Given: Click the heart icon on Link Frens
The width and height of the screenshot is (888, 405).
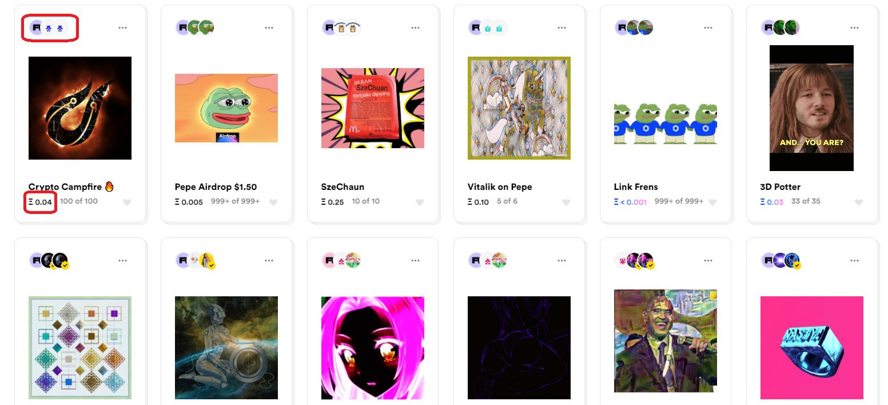Looking at the screenshot, I should click(712, 202).
